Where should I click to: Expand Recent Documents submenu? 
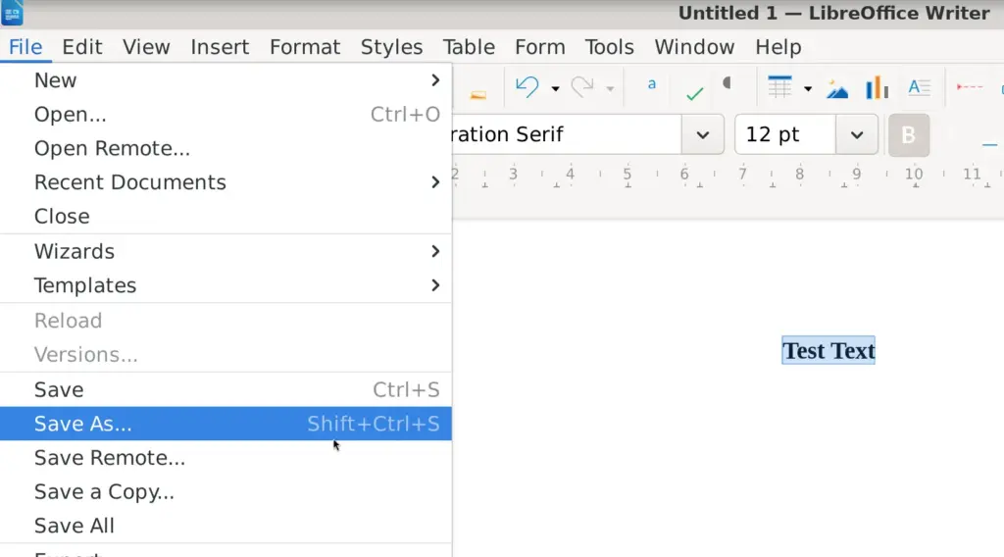click(x=226, y=182)
